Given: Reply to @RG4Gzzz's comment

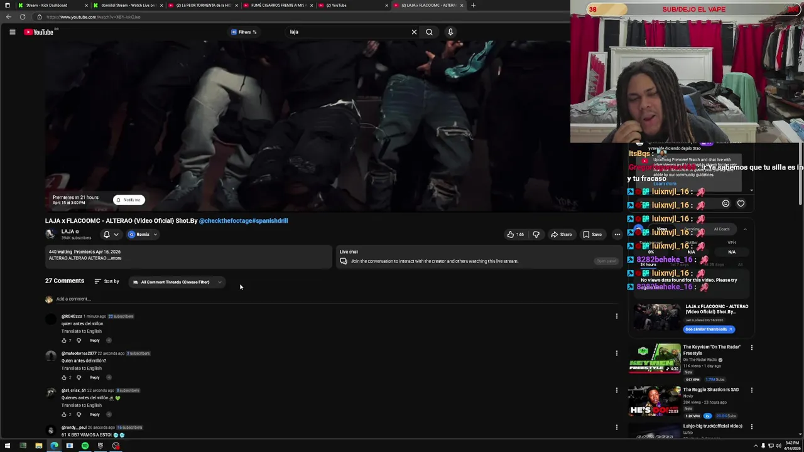Looking at the screenshot, I should point(95,340).
